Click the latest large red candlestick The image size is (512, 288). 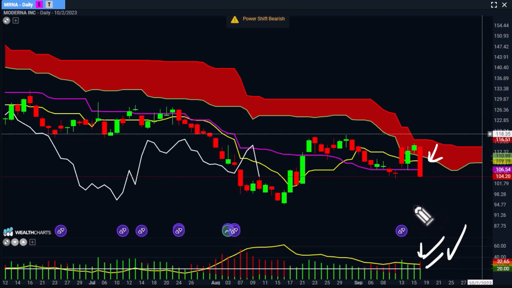420,161
